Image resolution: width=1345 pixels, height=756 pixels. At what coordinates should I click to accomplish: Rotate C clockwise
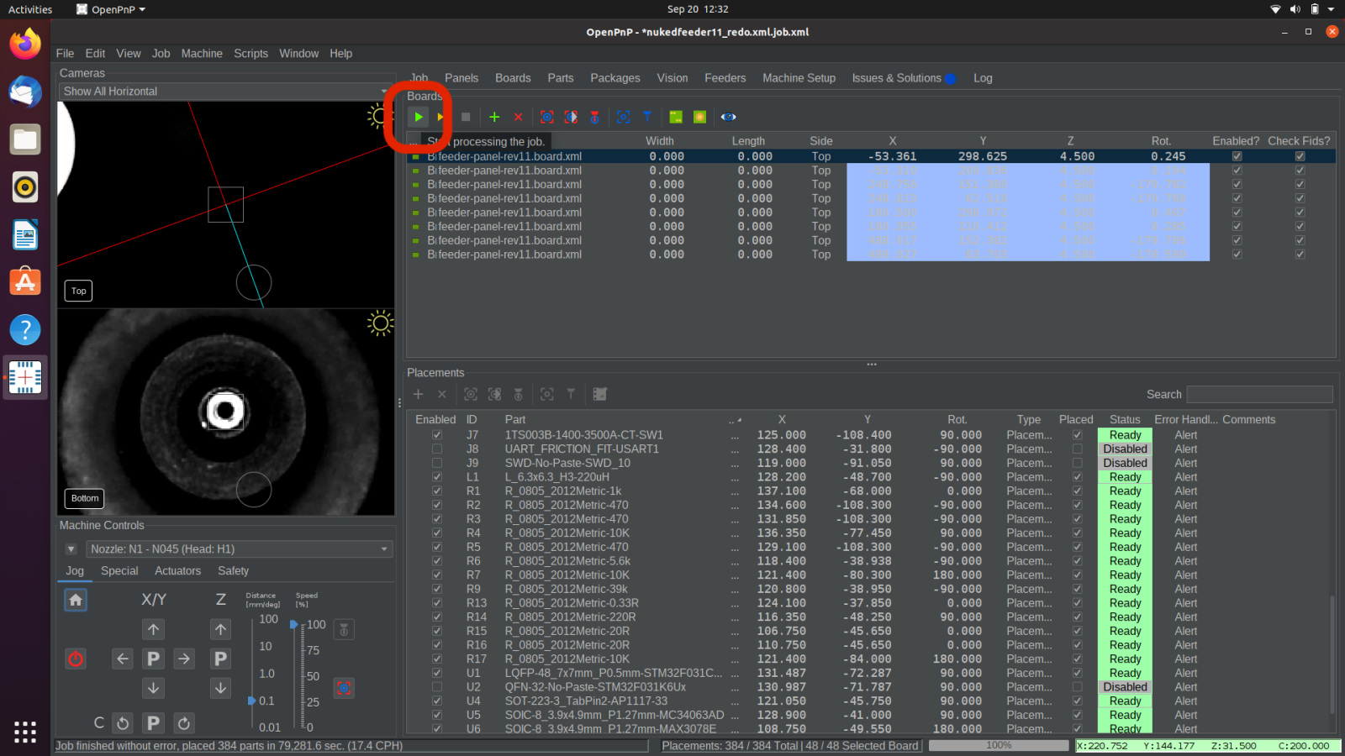pos(184,722)
